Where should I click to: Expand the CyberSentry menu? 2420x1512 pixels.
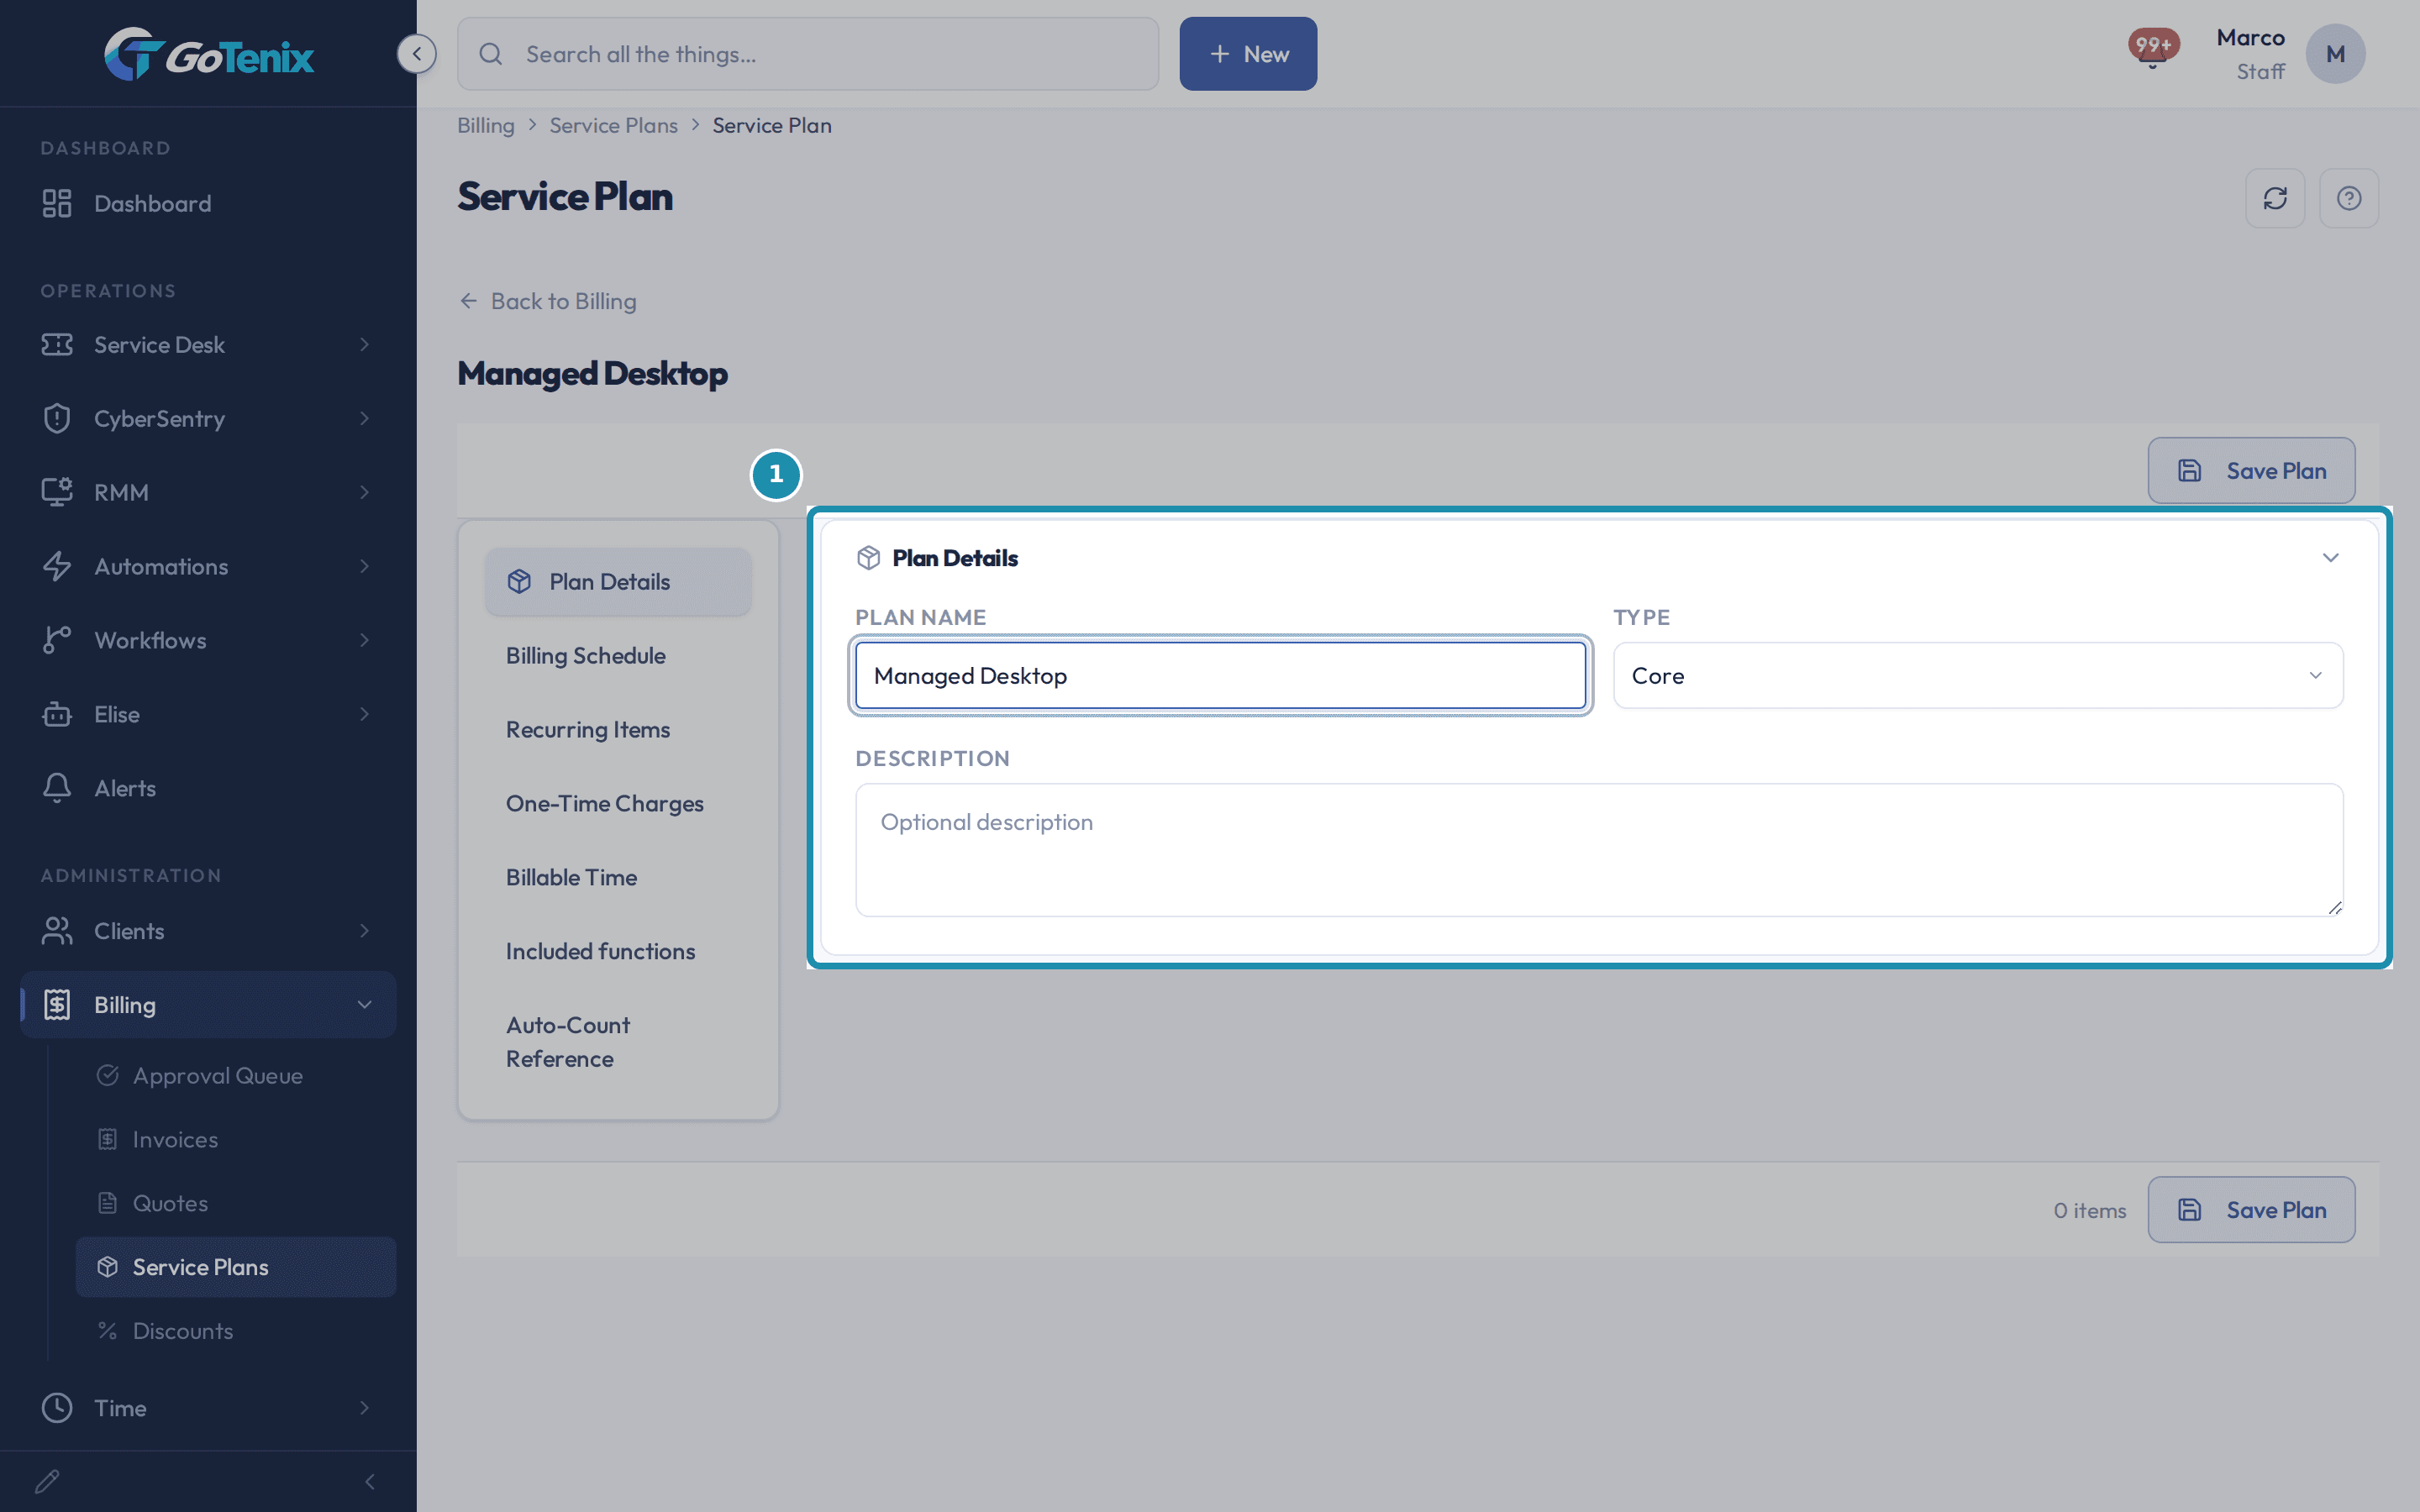[x=208, y=418]
